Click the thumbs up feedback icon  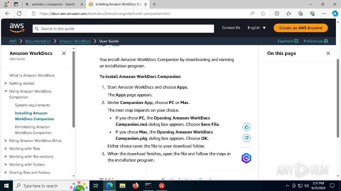coord(247,127)
